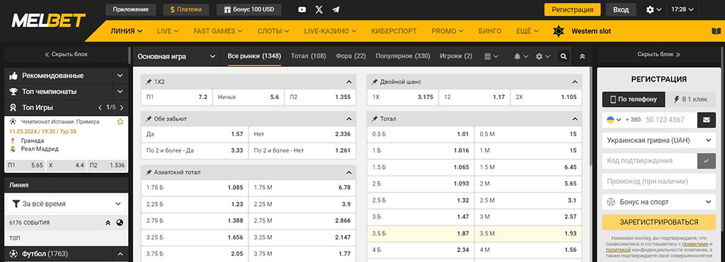The height and width of the screenshot is (262, 725).
Task: Click the Бонус 100 USD button
Action: coord(249,10)
